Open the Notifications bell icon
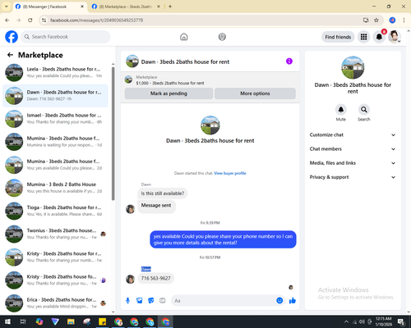The image size is (411, 328). 379,37
